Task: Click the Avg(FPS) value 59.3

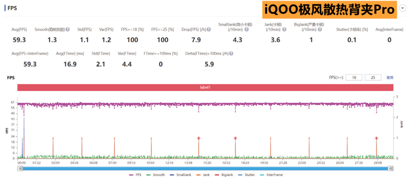Action: (19, 40)
